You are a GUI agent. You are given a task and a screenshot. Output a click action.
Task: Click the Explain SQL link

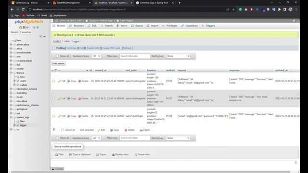coord(93,48)
